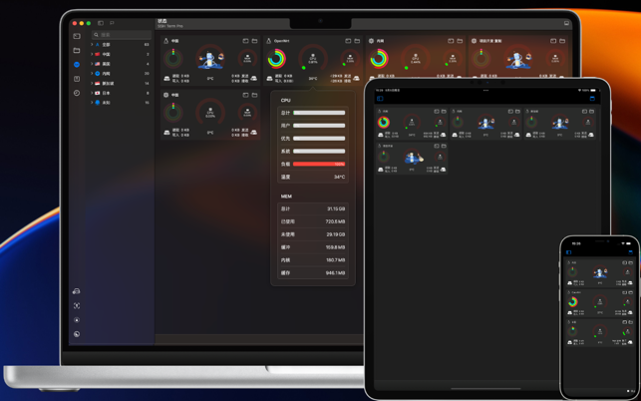The image size is (641, 401).
Task: Click the 31.15 GB total memory value
Action: point(336,209)
